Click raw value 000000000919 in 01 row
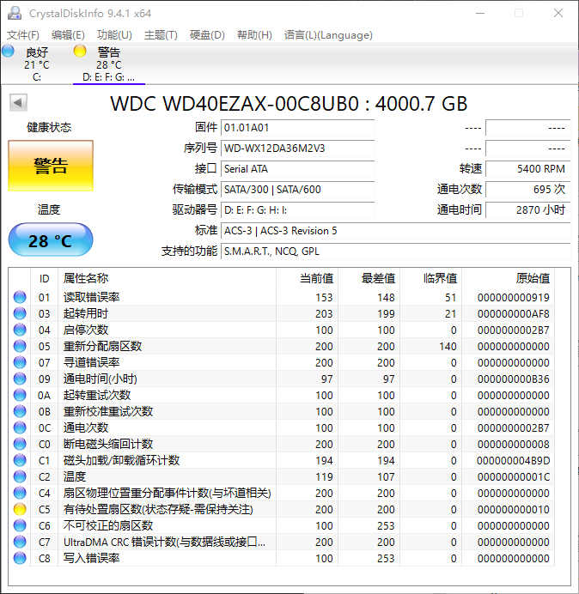This screenshot has height=594, width=579. [514, 297]
